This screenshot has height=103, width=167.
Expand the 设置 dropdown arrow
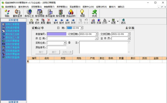pyautogui.click(x=118, y=21)
